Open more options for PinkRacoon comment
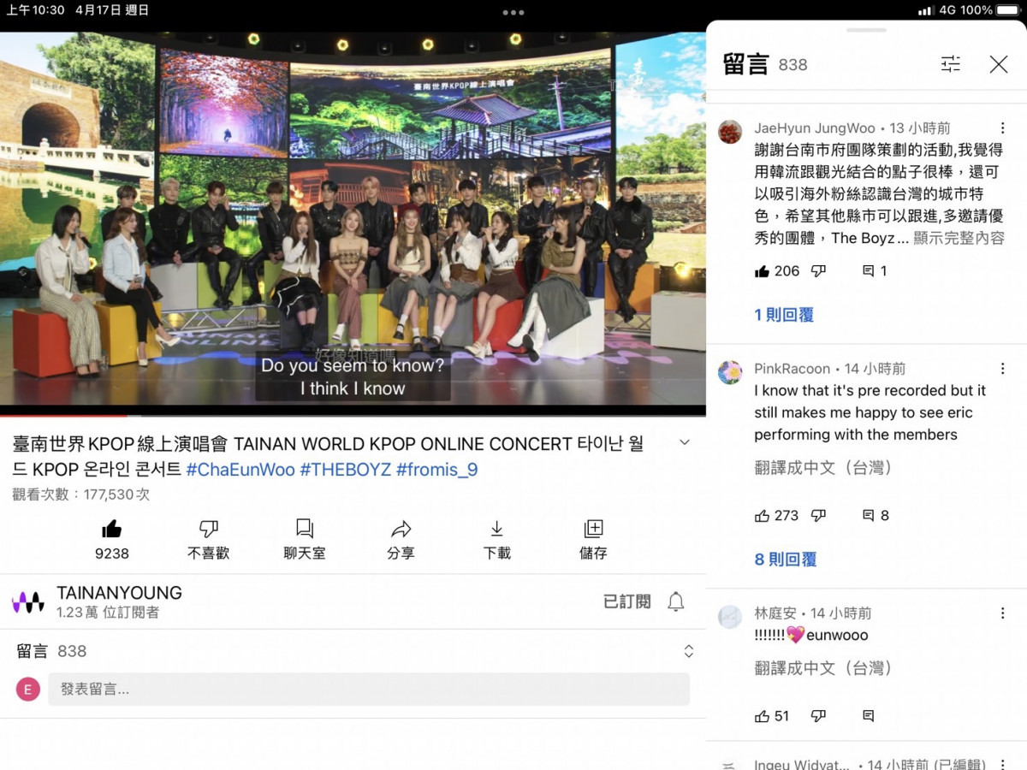 tap(1002, 369)
